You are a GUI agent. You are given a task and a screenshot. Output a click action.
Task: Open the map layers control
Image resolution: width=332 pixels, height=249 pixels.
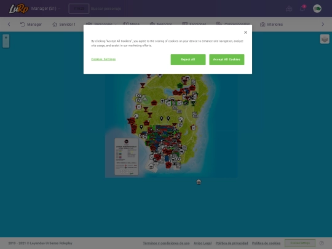point(325,39)
